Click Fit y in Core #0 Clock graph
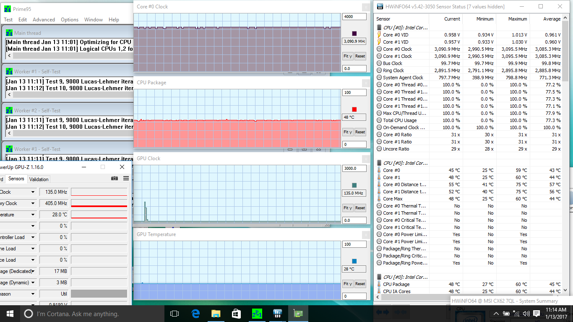The width and height of the screenshot is (573, 322). [348, 56]
